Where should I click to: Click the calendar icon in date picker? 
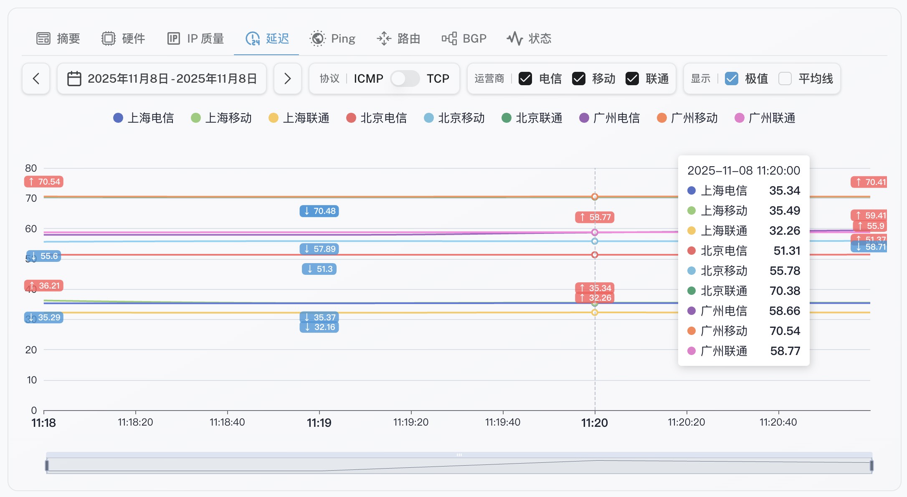(74, 79)
